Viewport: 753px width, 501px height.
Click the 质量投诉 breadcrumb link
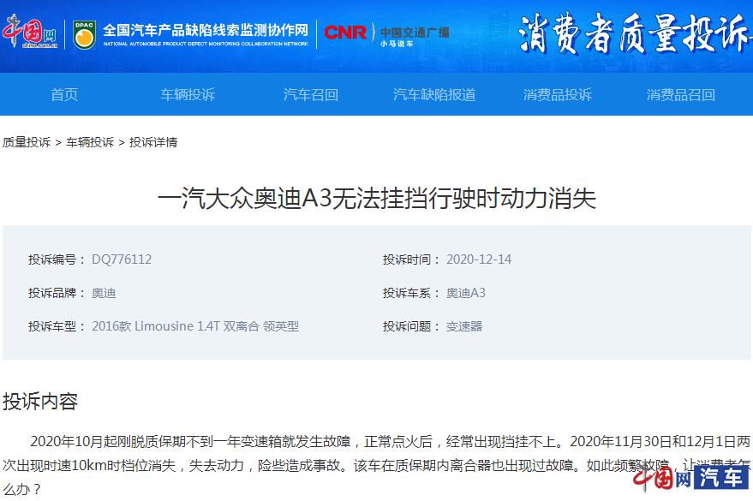pyautogui.click(x=27, y=142)
